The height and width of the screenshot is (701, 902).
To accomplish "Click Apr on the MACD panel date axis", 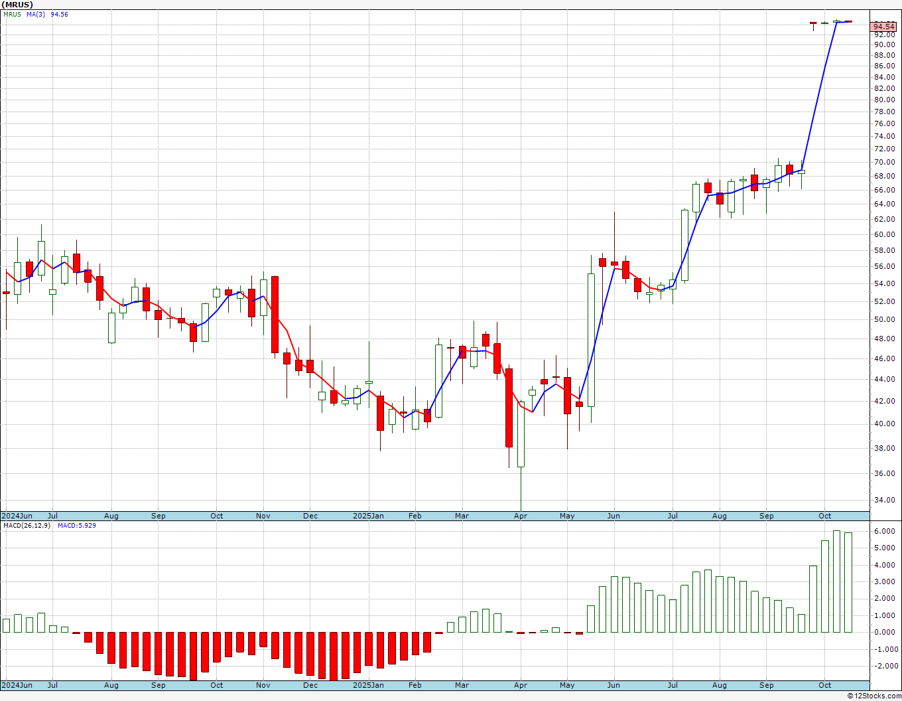I will 521,685.
